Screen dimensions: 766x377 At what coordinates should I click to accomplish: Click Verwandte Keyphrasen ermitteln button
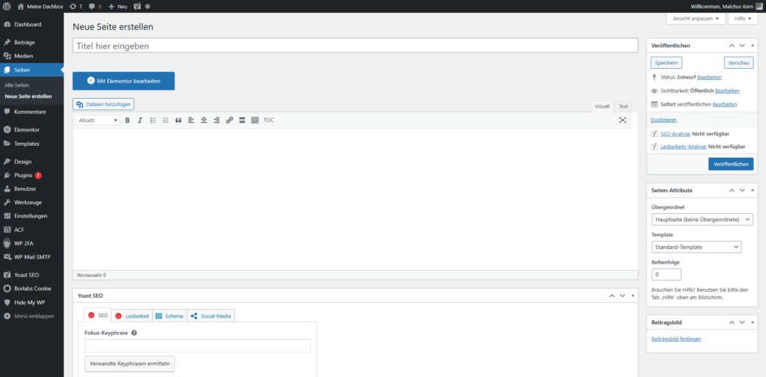point(129,364)
